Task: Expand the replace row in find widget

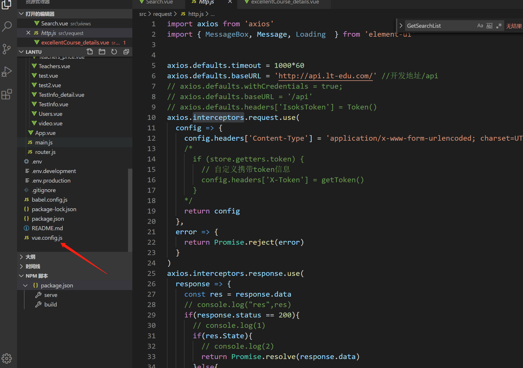Action: click(x=401, y=26)
